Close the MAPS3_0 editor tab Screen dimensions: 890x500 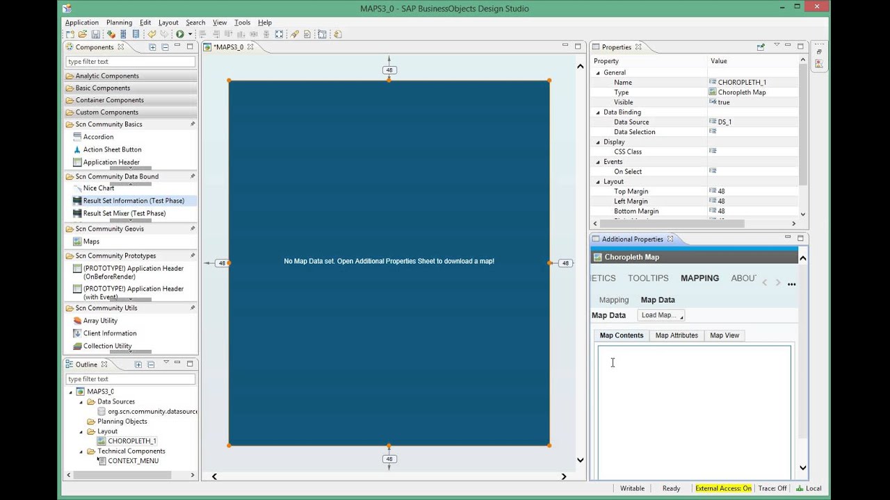click(250, 47)
